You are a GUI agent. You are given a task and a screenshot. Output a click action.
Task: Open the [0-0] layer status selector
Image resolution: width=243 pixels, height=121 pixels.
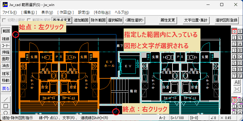pos(194,118)
